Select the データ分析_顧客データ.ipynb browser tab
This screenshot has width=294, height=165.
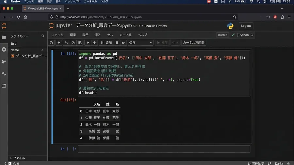click(x=43, y=8)
